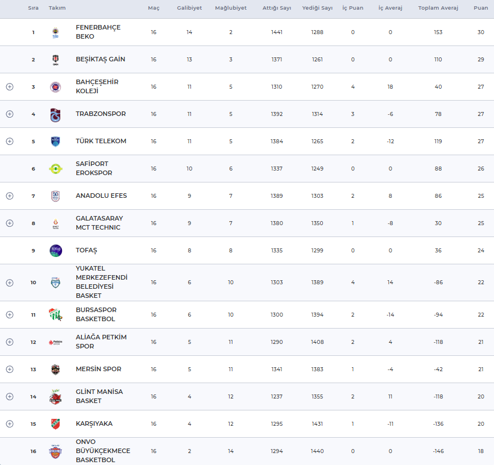
Task: Click the Tofaş team logo
Action: pos(55,251)
